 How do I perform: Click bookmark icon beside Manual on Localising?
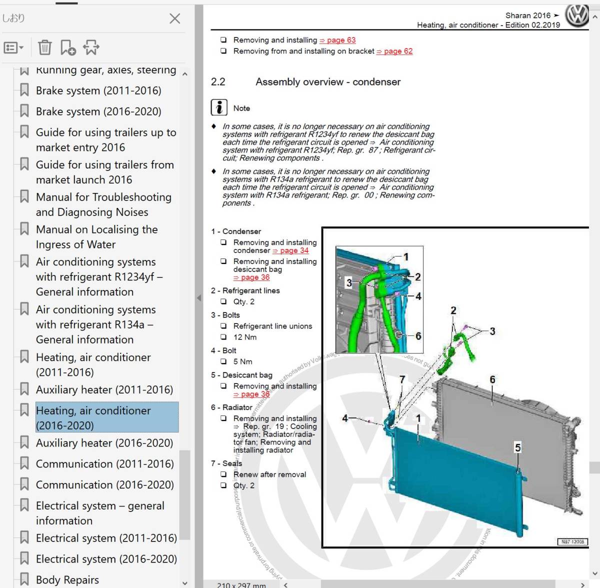(x=24, y=229)
